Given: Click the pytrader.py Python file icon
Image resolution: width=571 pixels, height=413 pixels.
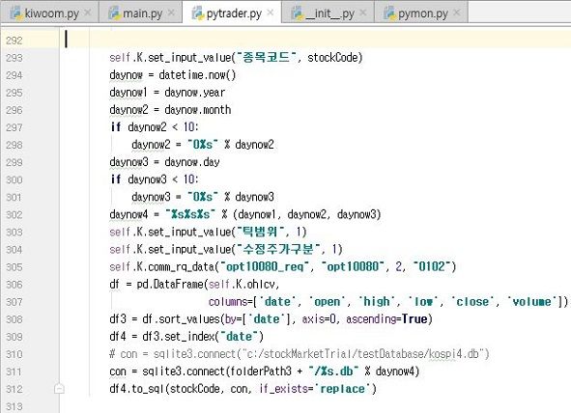Looking at the screenshot, I should [x=198, y=14].
